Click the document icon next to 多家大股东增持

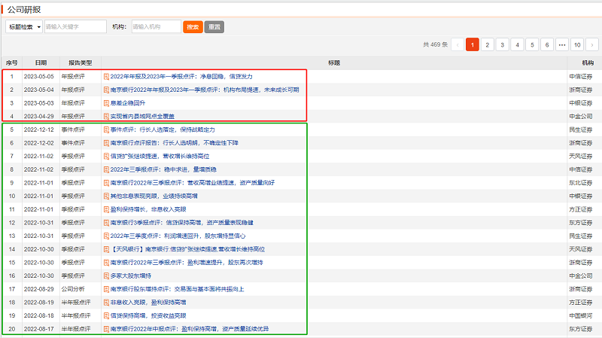coord(106,276)
